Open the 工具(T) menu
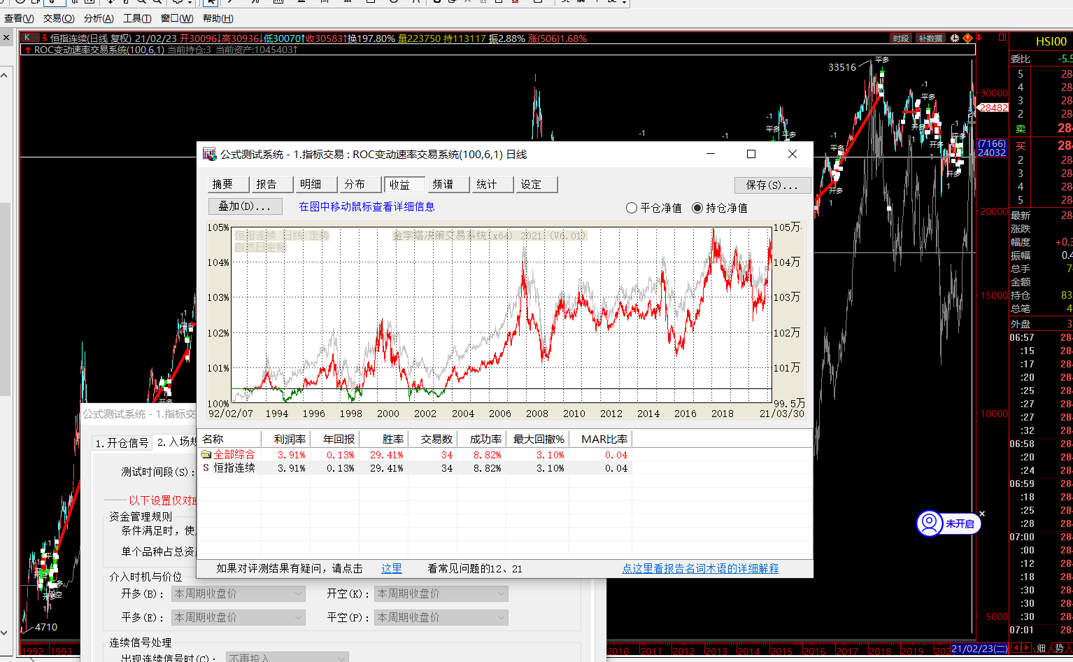This screenshot has height=662, width=1073. [x=137, y=18]
